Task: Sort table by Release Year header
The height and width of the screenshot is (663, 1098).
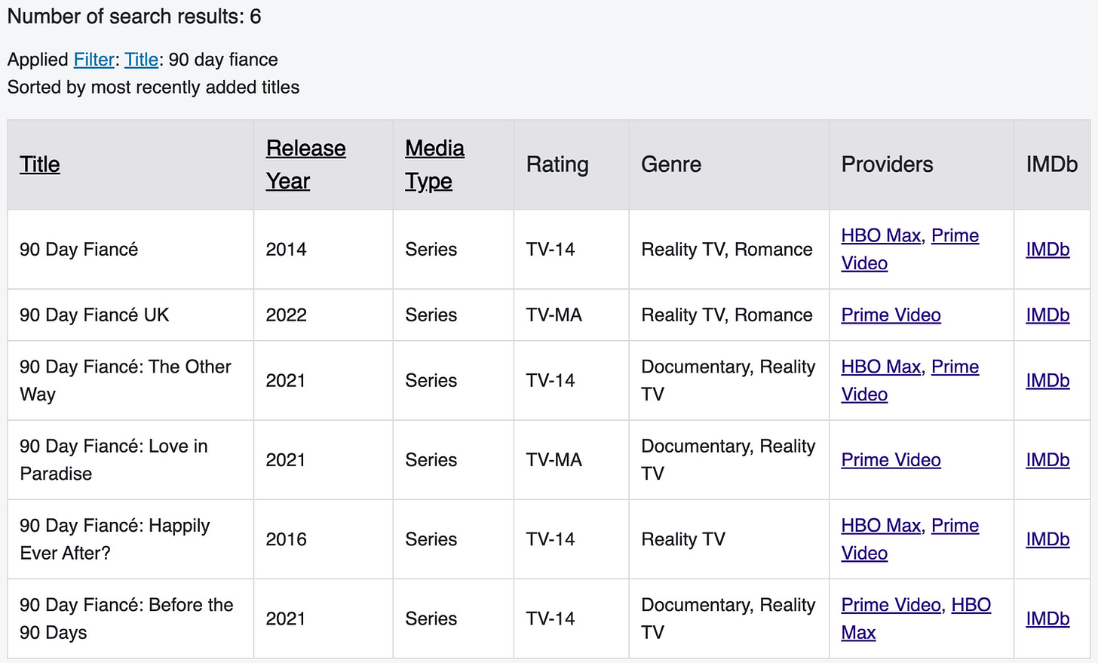Action: coord(305,164)
